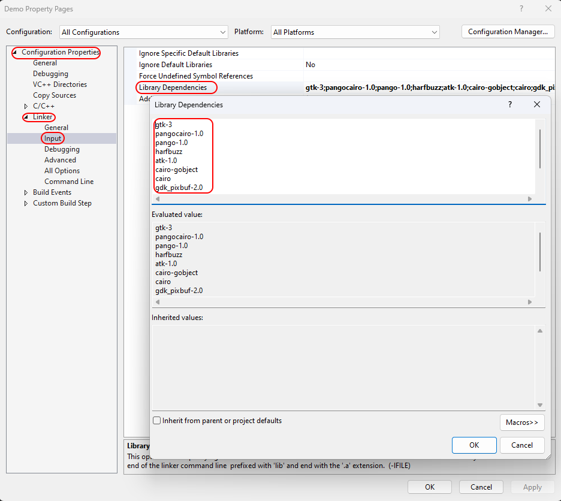
Task: Select VC++ Directories in the tree
Action: pyautogui.click(x=59, y=84)
